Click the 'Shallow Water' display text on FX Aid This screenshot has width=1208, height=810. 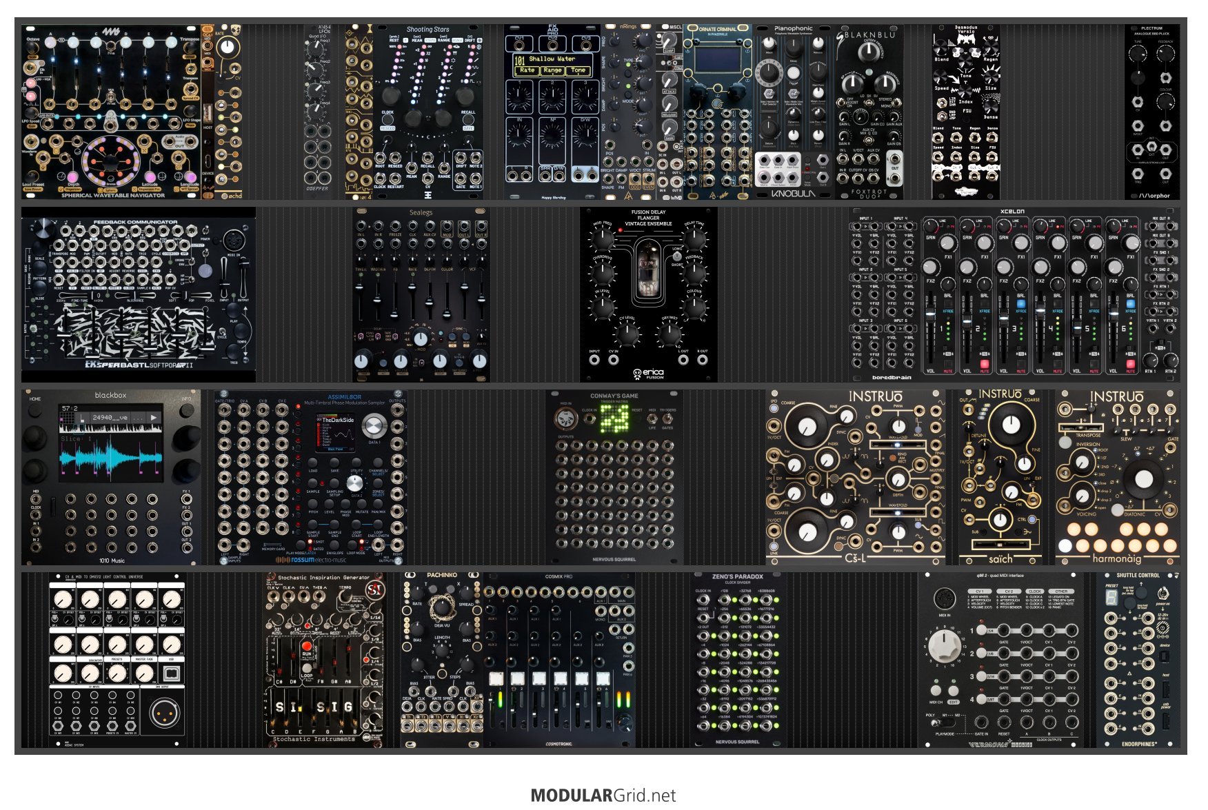[552, 59]
